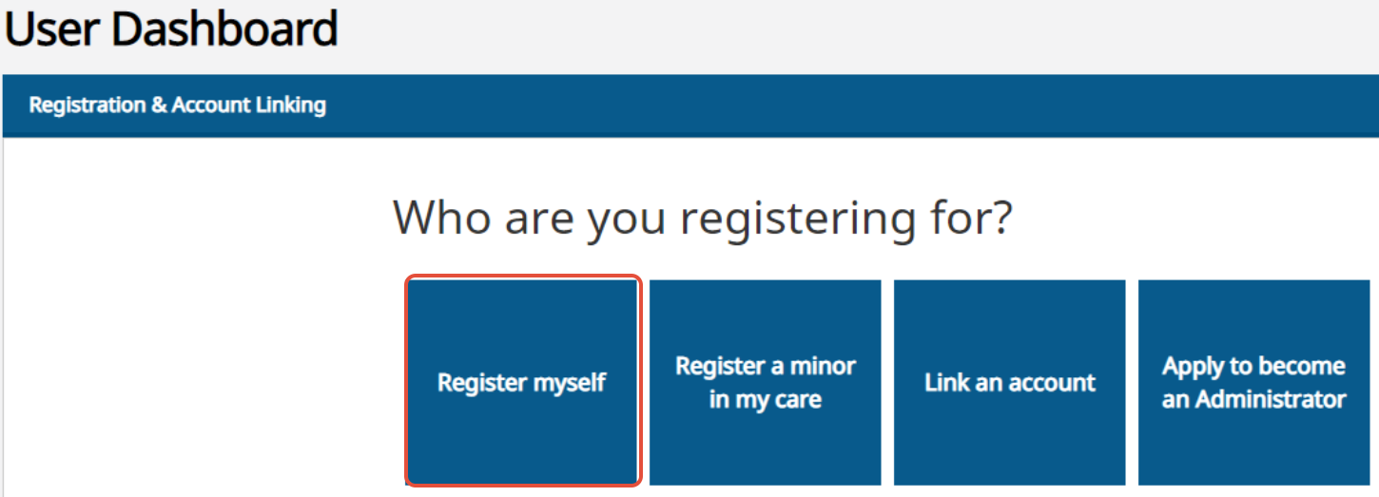The width and height of the screenshot is (1379, 497).
Task: Click the Register myself tile
Action: (x=522, y=382)
